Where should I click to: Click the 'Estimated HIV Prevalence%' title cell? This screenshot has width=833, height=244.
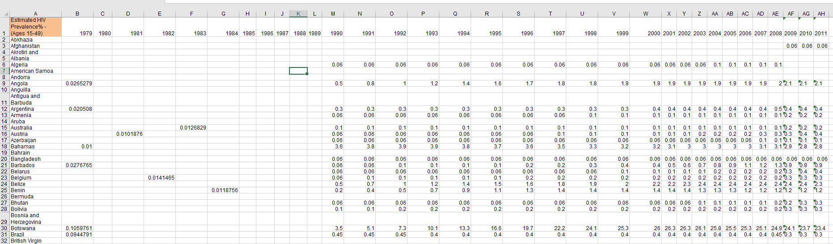(36, 27)
